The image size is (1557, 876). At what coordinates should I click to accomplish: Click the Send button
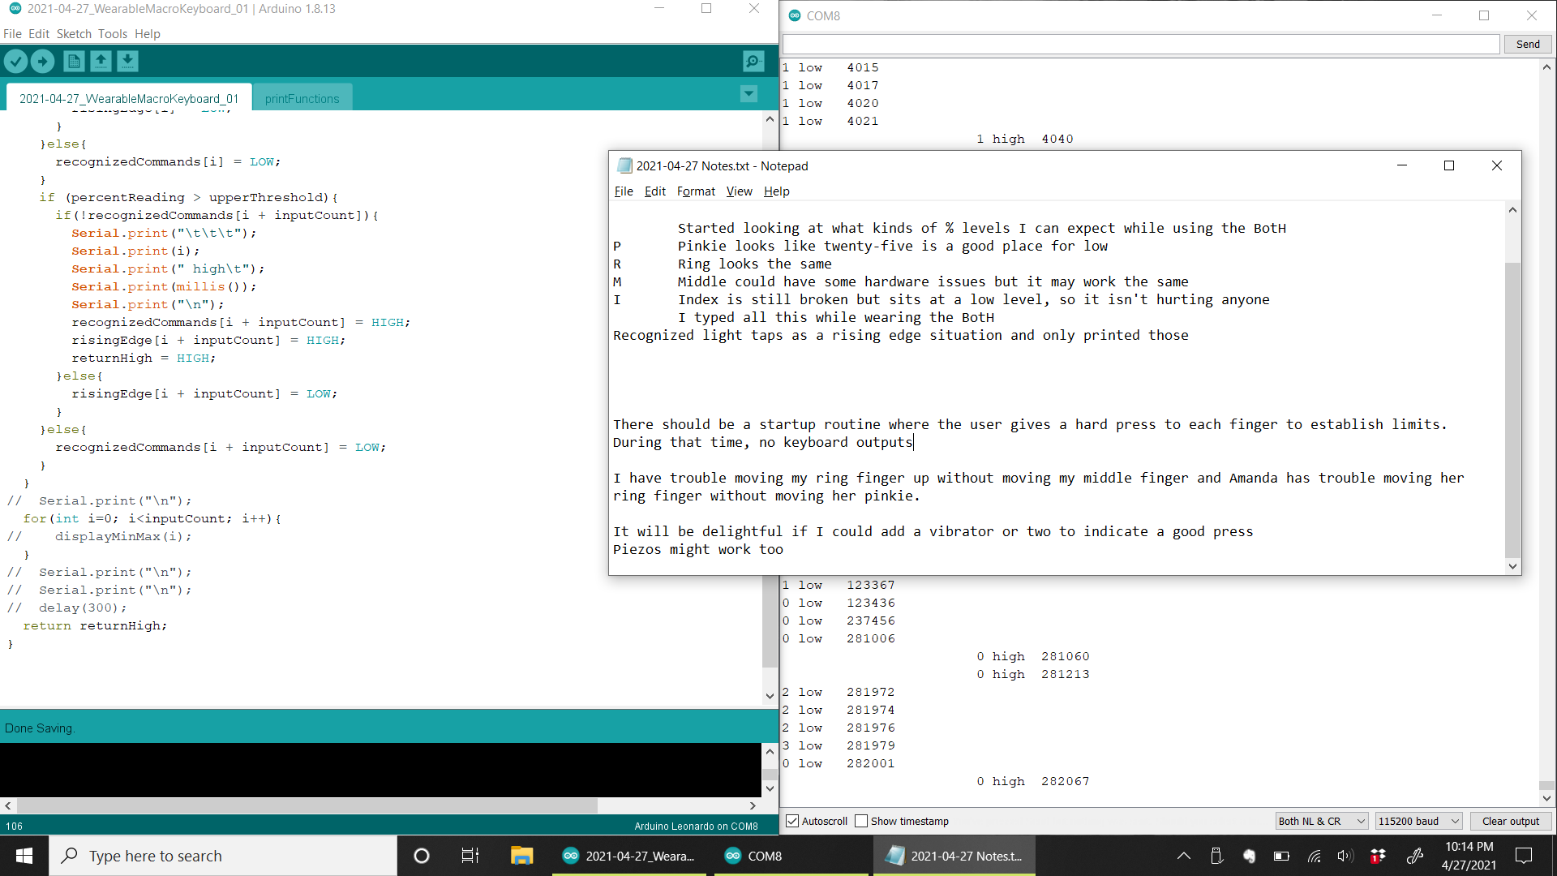(x=1528, y=44)
